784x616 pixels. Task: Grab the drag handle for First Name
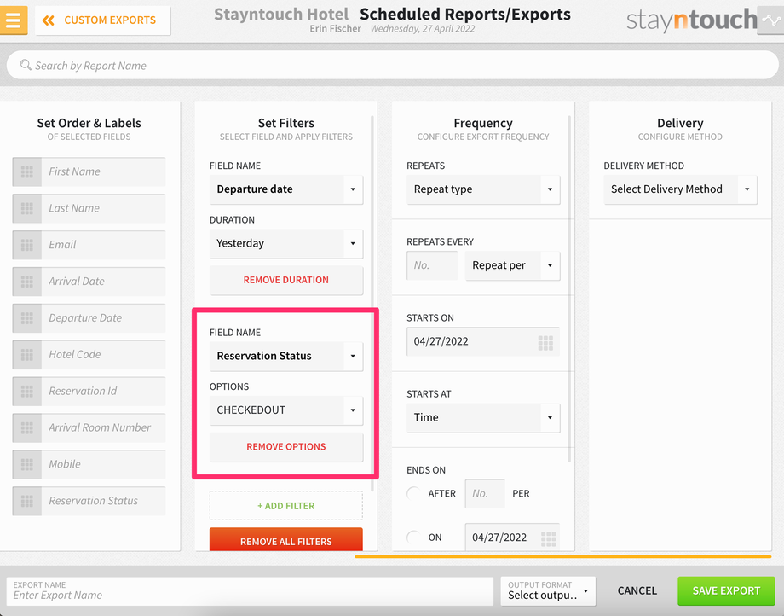pyautogui.click(x=27, y=171)
